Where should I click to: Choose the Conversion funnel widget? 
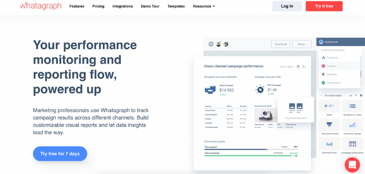329,125
